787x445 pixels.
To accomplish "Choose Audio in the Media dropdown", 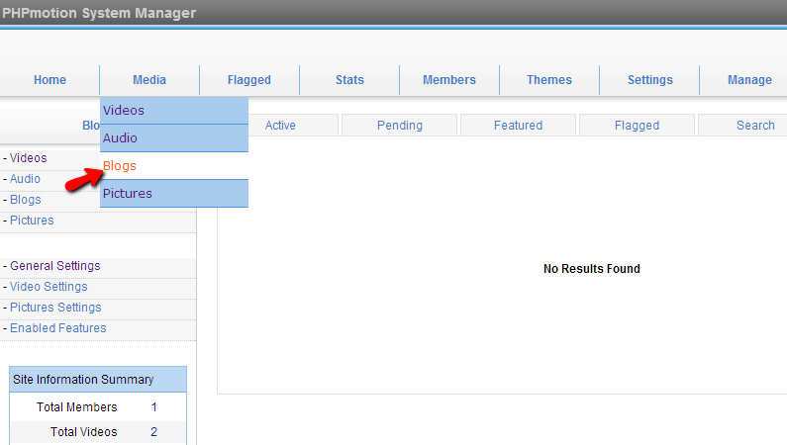I will coord(174,137).
